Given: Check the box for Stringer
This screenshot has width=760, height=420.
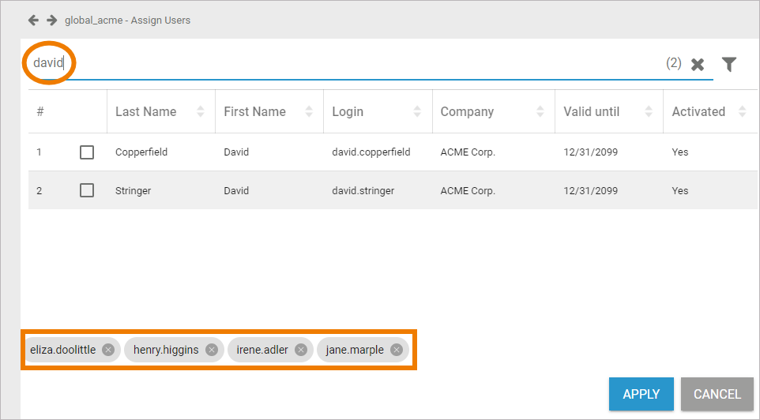Looking at the screenshot, I should click(x=87, y=190).
